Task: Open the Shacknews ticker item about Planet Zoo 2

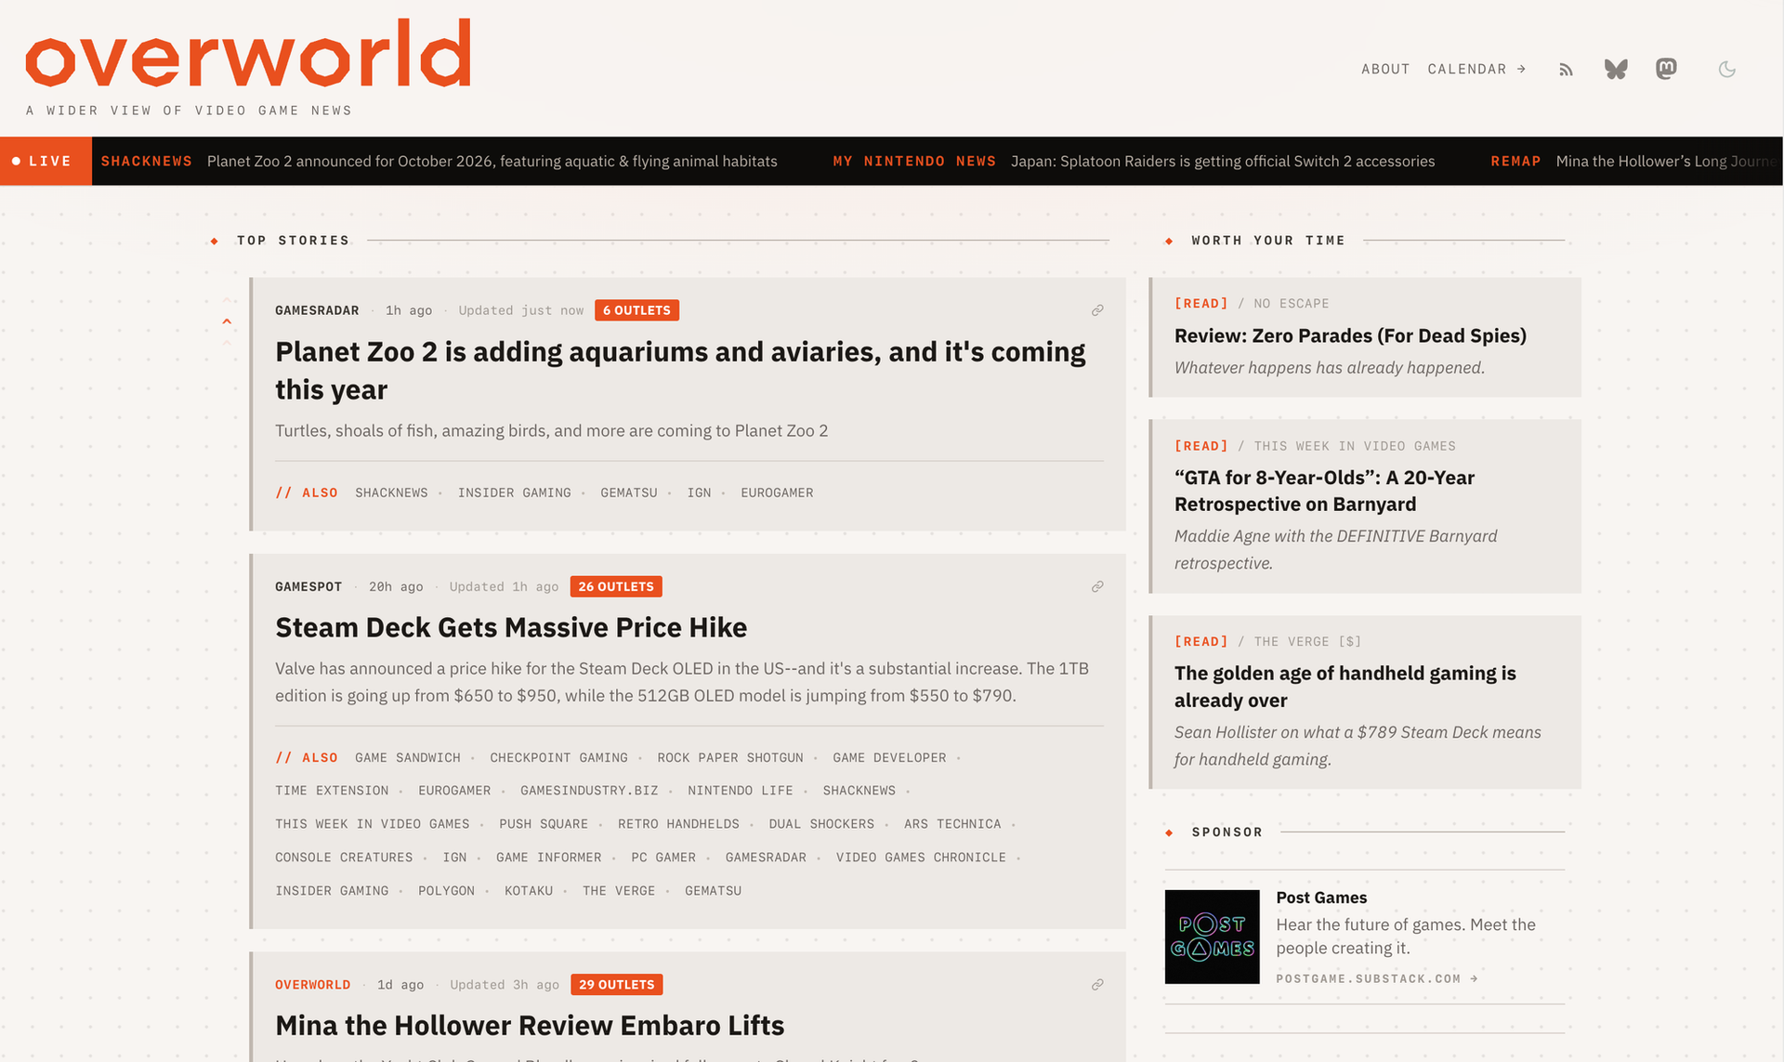Action: pyautogui.click(x=439, y=161)
